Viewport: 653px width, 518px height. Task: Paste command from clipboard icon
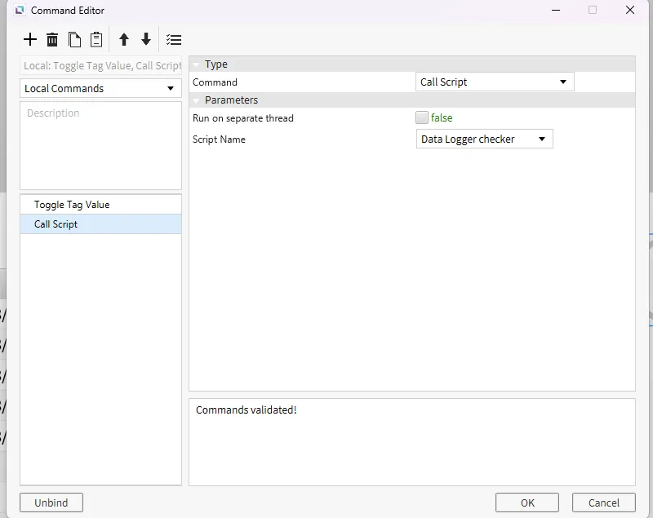96,39
